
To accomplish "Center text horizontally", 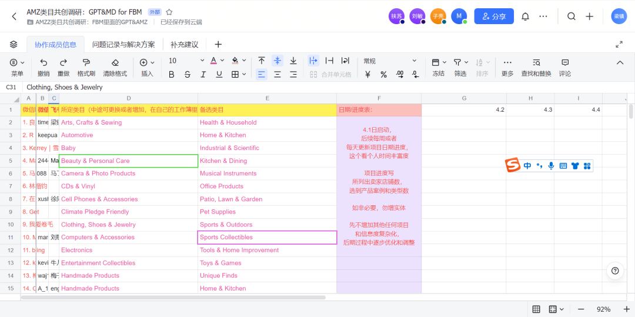I will click(278, 75).
